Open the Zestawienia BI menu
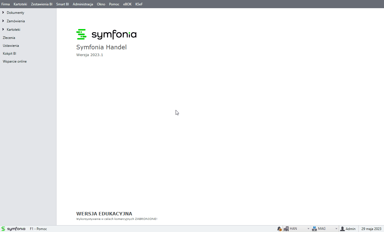 click(42, 4)
